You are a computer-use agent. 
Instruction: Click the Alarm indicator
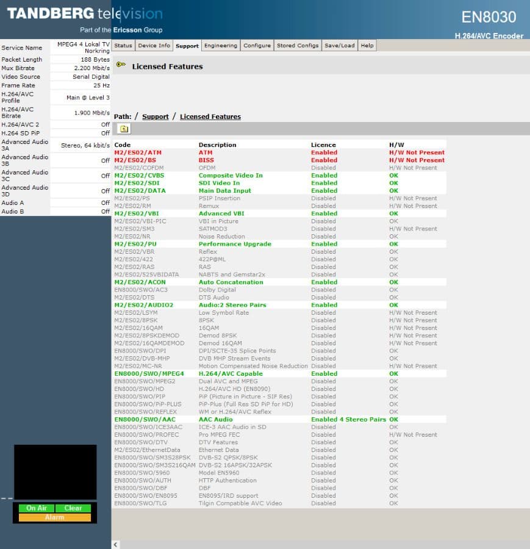click(x=54, y=518)
